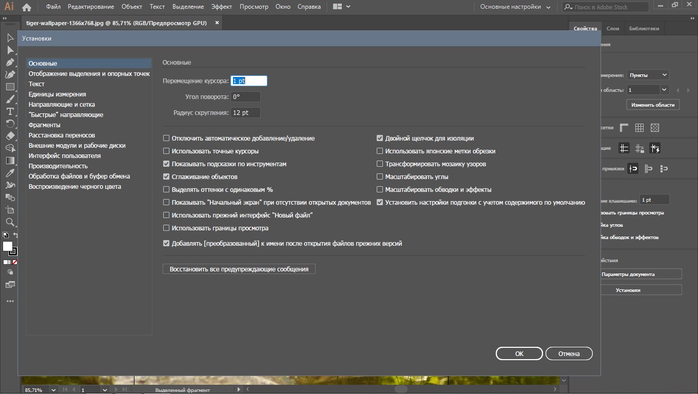Select the Type tool

click(10, 111)
